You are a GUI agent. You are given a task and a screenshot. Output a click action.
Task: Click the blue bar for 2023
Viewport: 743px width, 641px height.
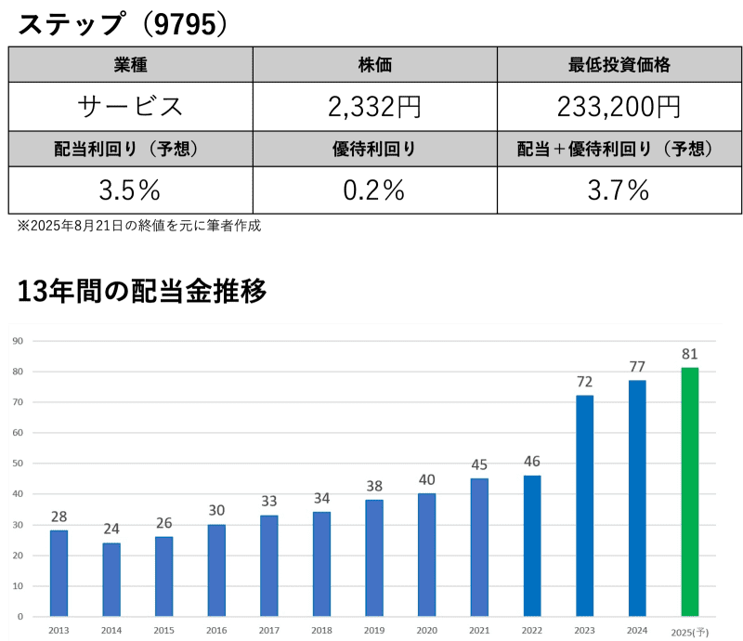click(584, 505)
